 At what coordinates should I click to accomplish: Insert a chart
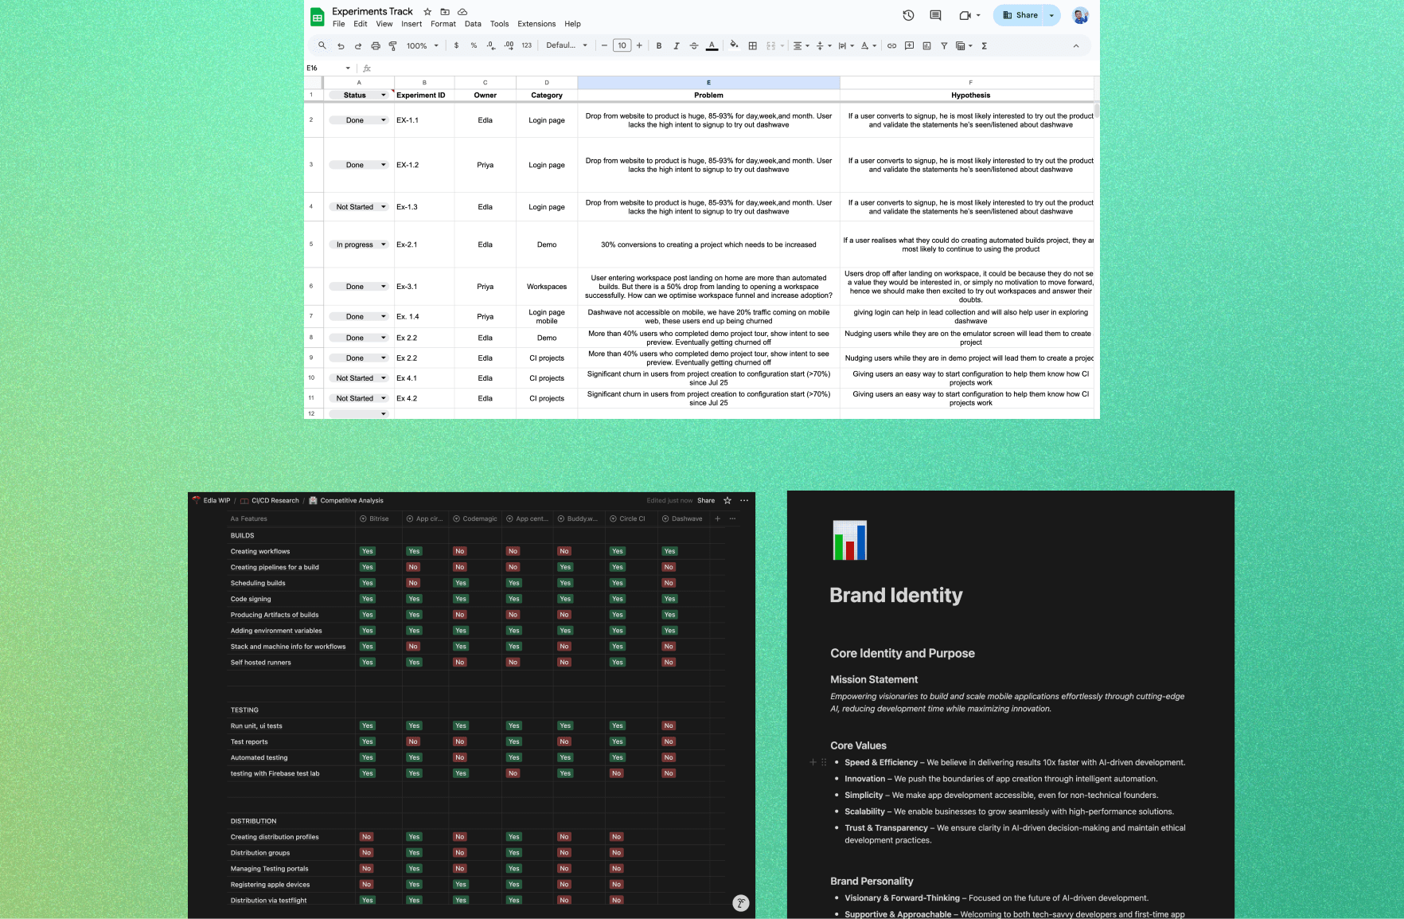tap(926, 45)
